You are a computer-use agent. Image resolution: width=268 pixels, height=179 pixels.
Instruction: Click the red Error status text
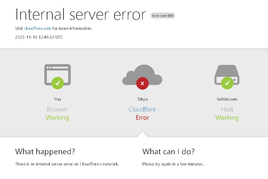pos(142,118)
